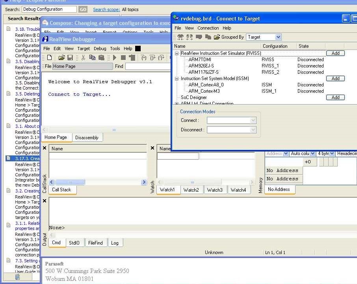This screenshot has height=284, width=357.
Task: Click the document icon beside 3.2 Creating result
Action: 9,191
